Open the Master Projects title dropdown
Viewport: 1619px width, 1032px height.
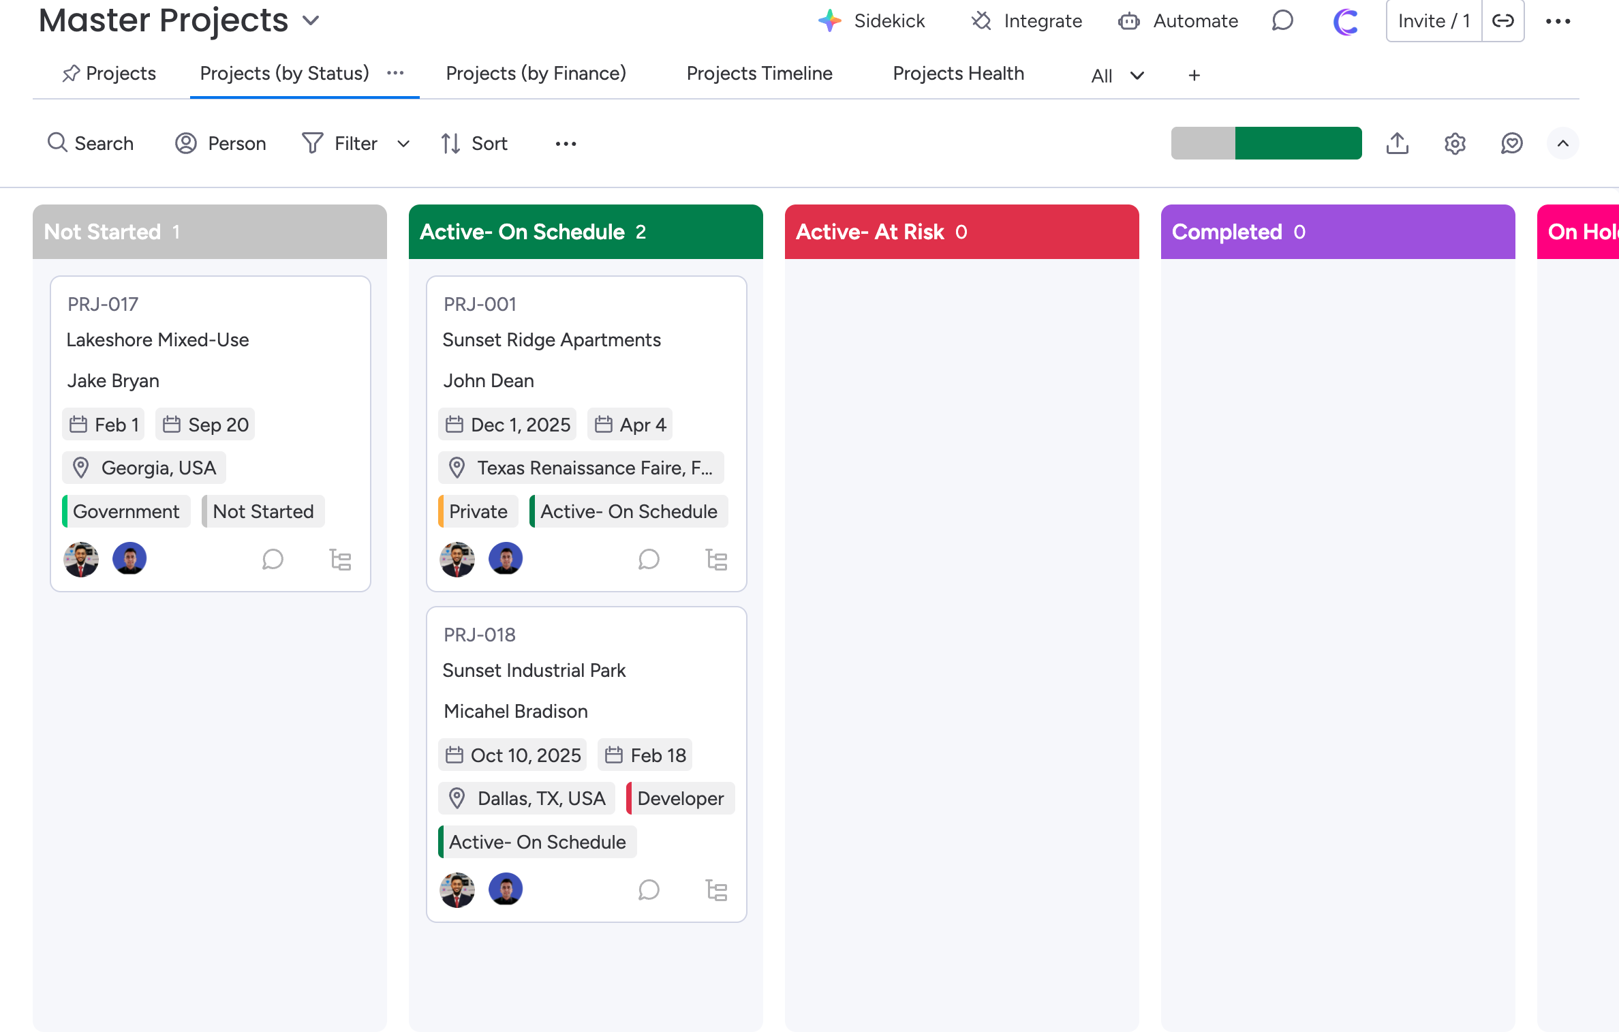click(x=311, y=20)
